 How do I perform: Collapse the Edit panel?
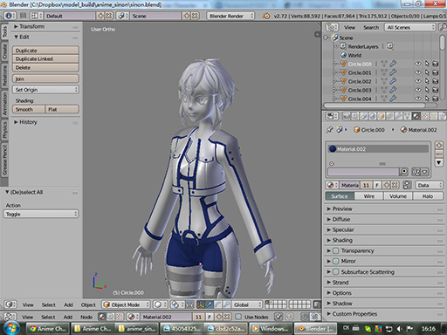pos(22,37)
